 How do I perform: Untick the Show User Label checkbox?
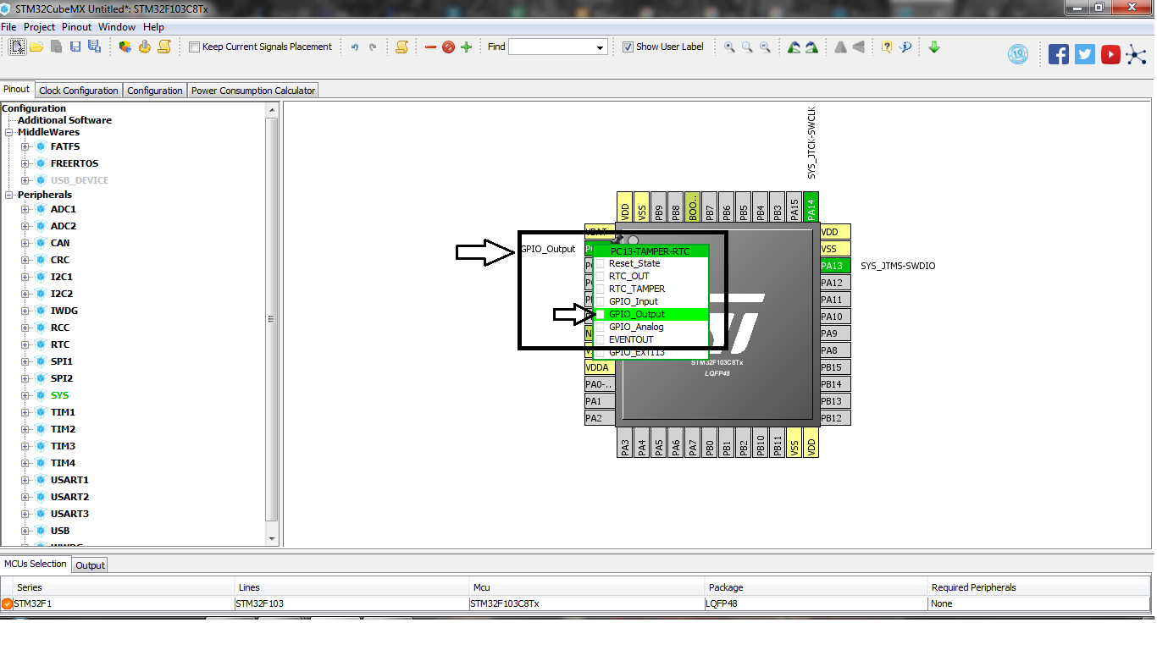point(628,47)
